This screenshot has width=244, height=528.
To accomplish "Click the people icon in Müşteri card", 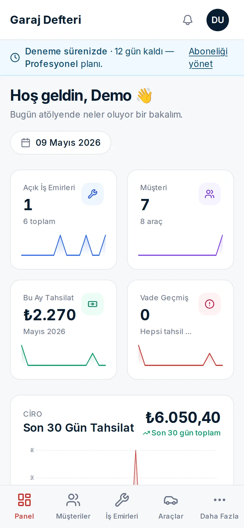I will [210, 194].
